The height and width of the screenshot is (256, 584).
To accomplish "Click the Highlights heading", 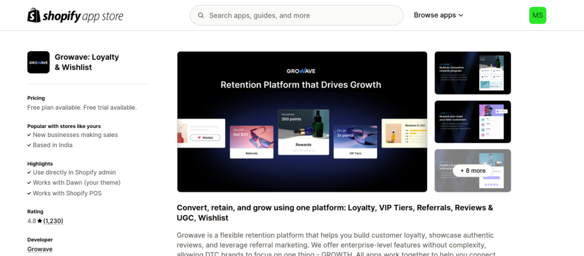I will click(x=40, y=163).
